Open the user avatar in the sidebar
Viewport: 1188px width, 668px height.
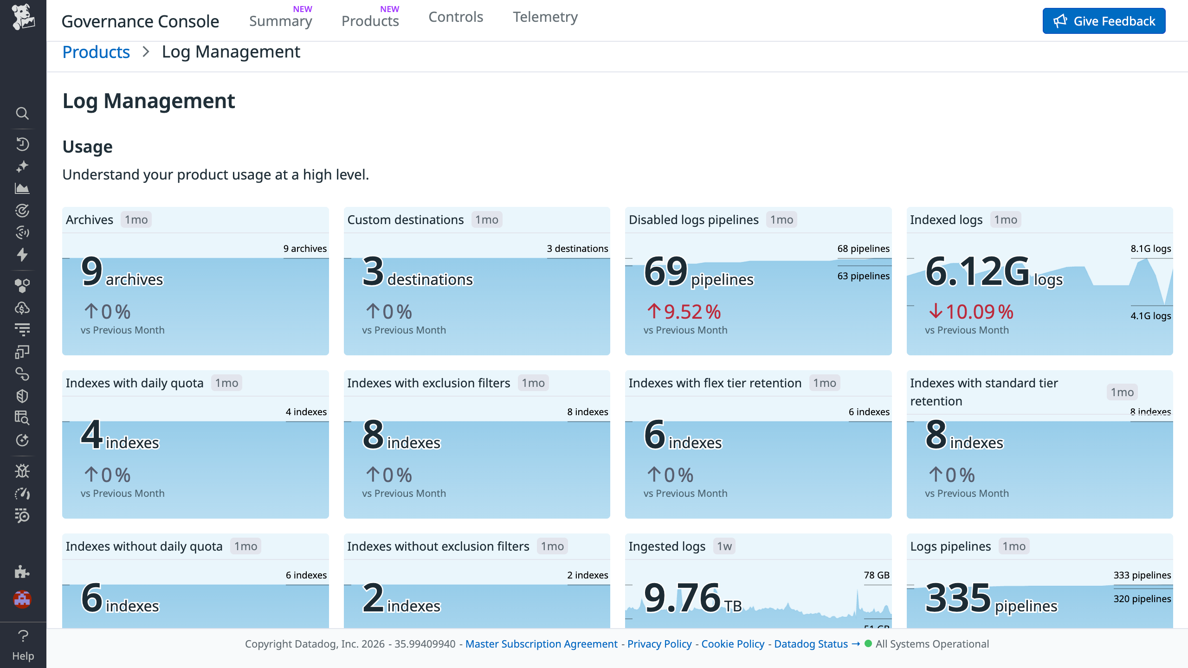click(x=22, y=599)
